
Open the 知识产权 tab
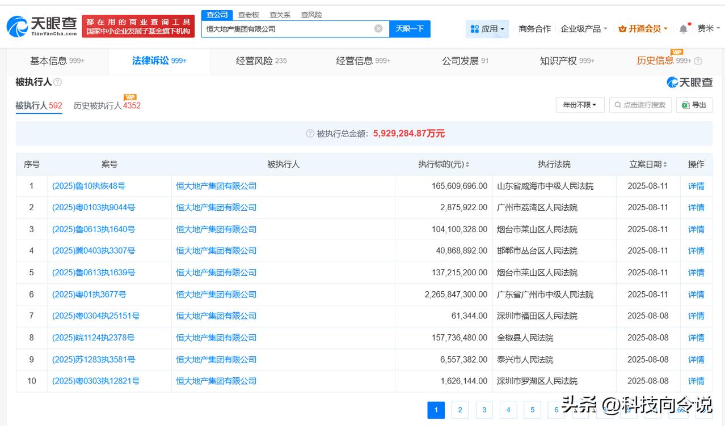coord(567,61)
